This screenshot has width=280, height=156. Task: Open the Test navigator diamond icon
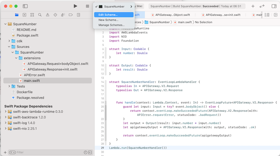[x=55, y=15]
